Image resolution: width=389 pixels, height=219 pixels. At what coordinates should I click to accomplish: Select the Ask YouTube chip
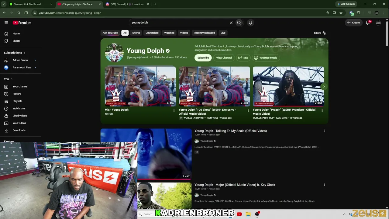(x=110, y=33)
